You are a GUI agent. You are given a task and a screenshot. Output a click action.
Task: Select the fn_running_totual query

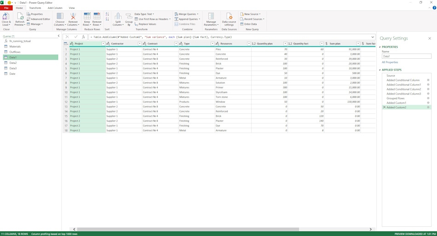coord(31,41)
